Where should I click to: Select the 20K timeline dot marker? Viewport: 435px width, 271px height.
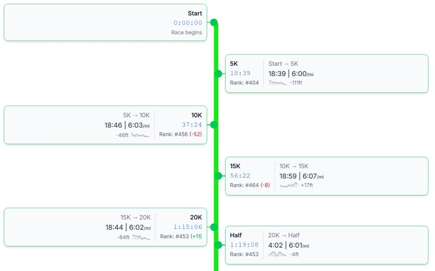point(214,227)
